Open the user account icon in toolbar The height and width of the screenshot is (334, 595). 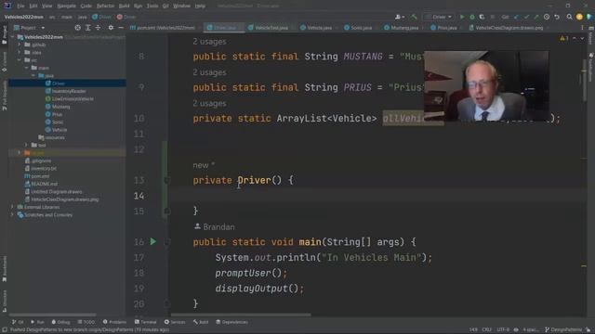click(399, 17)
